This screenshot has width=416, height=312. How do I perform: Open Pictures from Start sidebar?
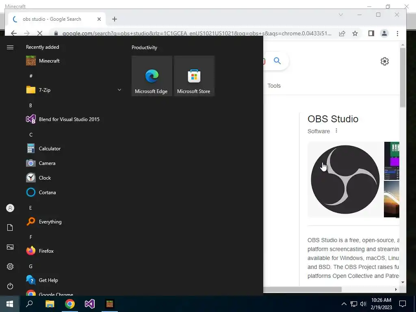[10, 247]
